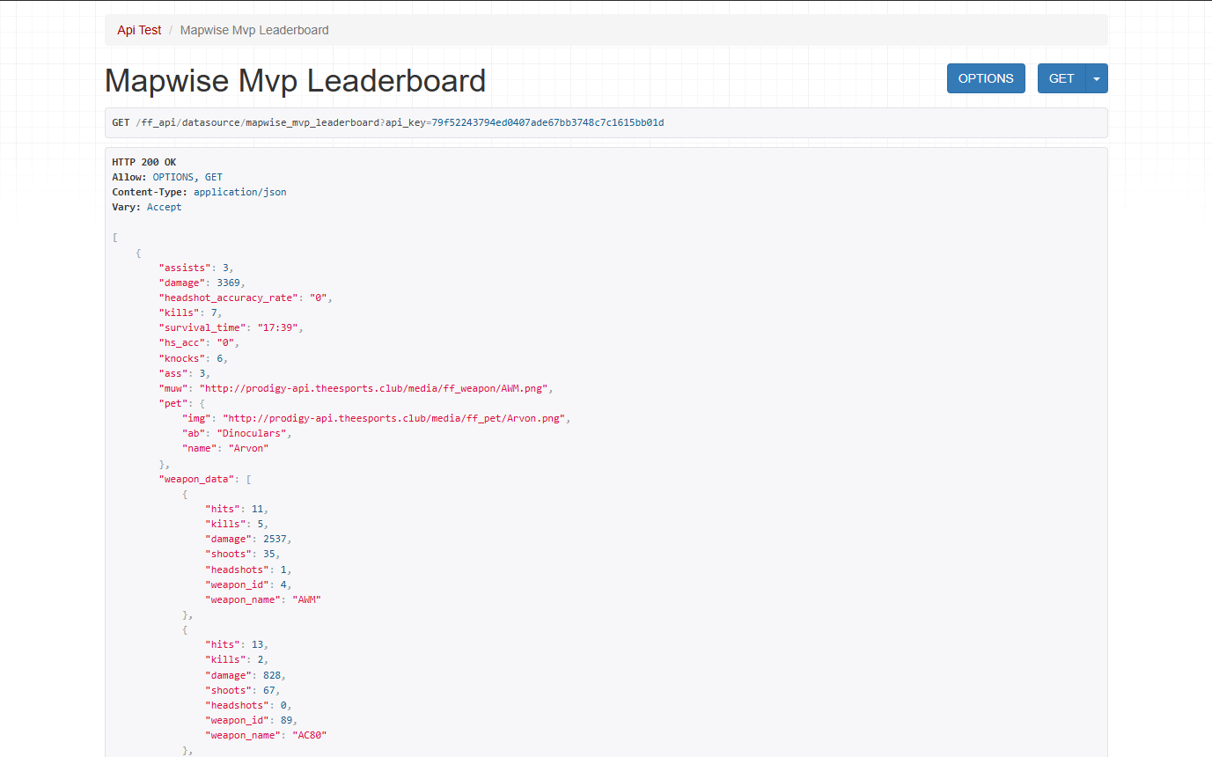Viewport: 1212px width, 757px height.
Task: Expand the GET format dropdown arrow
Action: [1097, 78]
